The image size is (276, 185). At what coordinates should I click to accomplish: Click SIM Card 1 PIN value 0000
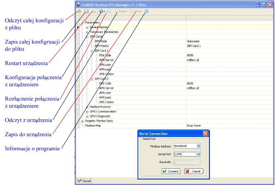190,55
